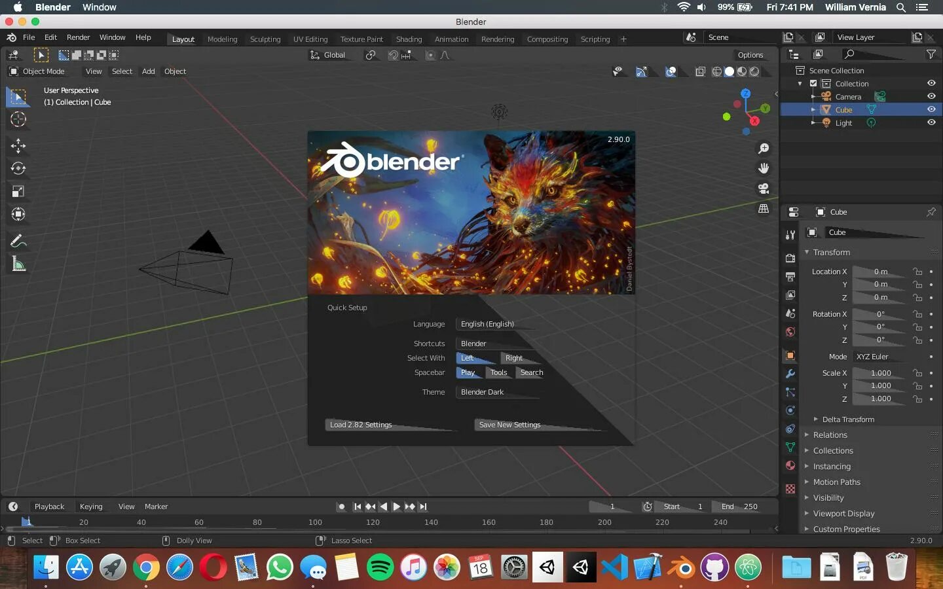Image resolution: width=943 pixels, height=589 pixels.
Task: Toggle X-ray display in viewport header
Action: pos(700,71)
